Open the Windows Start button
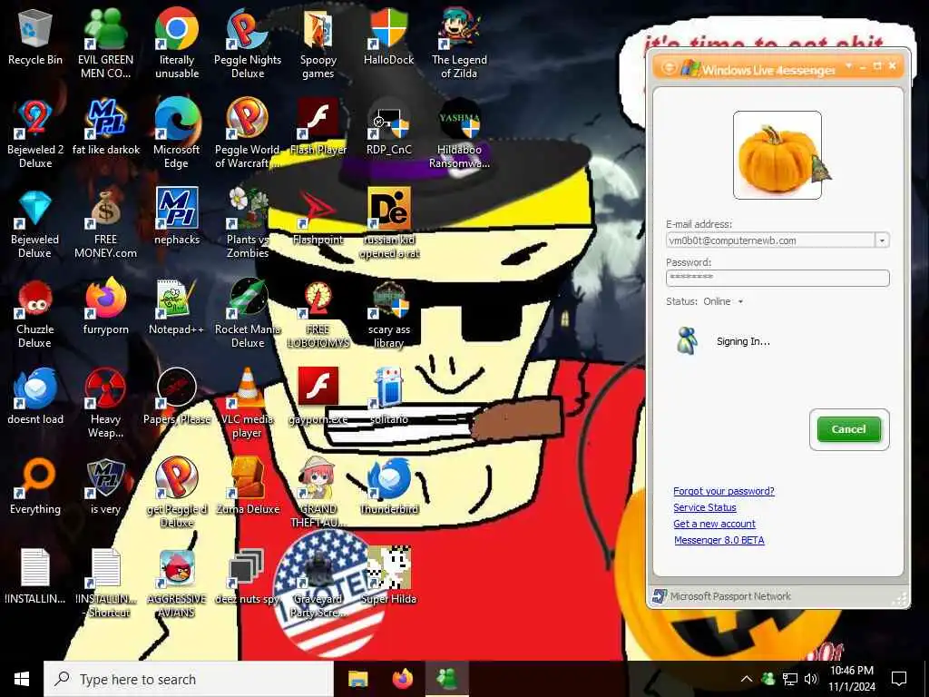929x697 pixels. [22, 679]
